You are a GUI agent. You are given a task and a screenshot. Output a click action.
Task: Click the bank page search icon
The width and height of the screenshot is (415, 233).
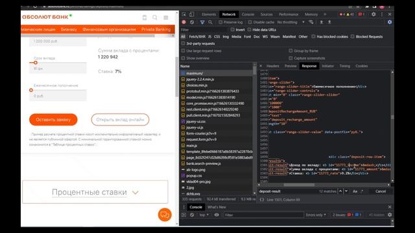155,17
